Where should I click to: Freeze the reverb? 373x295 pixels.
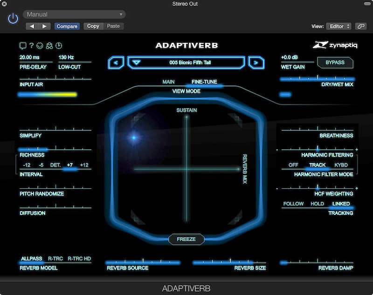point(186,239)
